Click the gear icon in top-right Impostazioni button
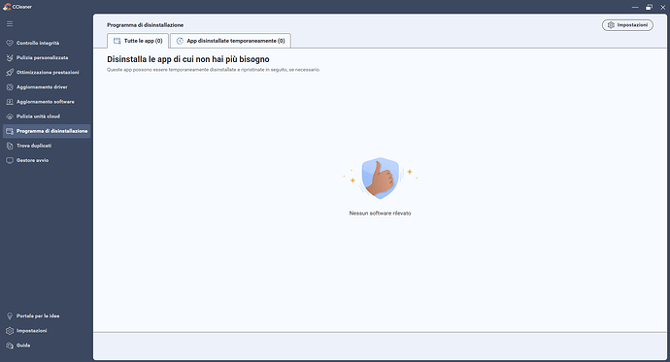670x362 pixels. (x=611, y=25)
